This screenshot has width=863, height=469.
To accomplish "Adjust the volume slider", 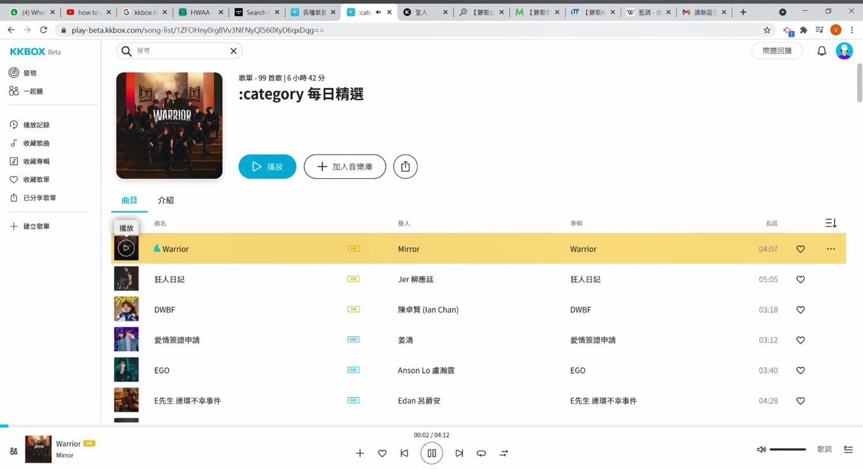I will tap(787, 449).
